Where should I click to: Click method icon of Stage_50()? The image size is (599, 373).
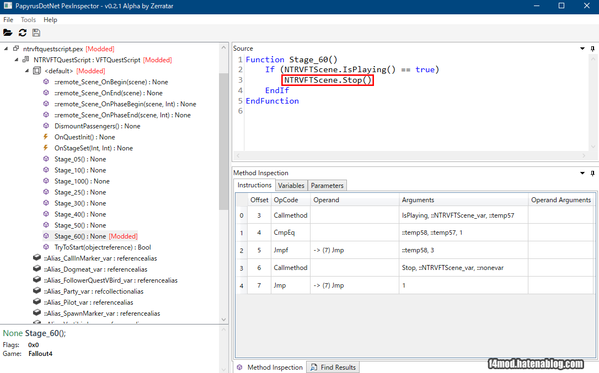(x=46, y=225)
